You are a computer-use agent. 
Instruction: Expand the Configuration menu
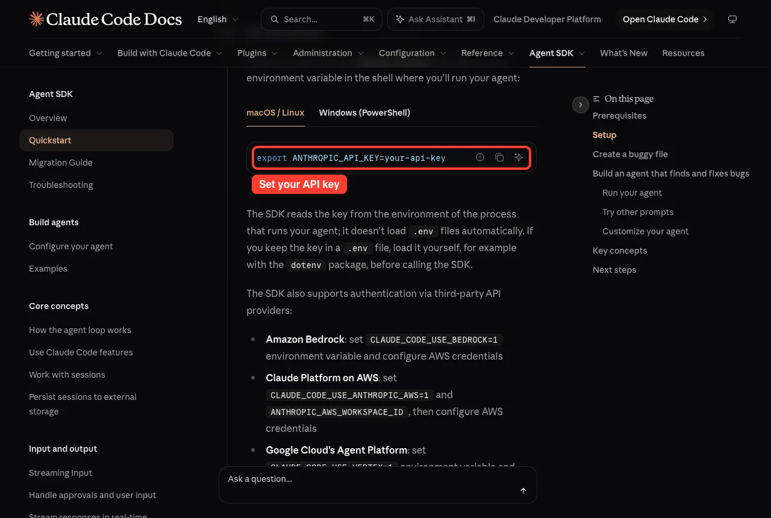coord(413,53)
